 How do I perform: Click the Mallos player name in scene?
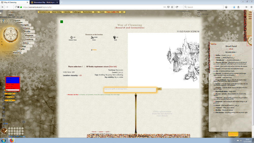pyautogui.click(x=94, y=50)
